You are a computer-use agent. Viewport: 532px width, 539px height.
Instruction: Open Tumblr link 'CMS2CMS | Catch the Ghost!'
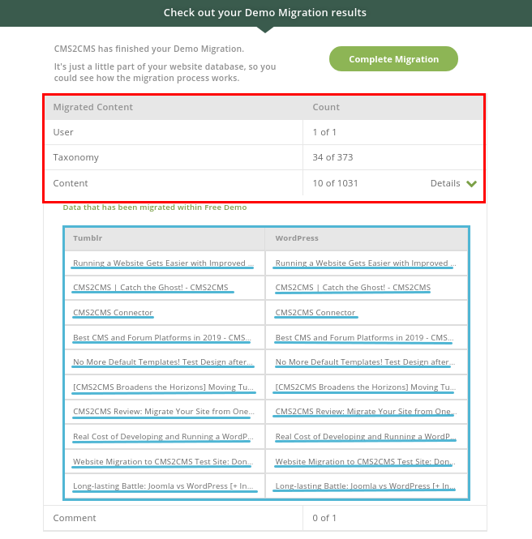tap(151, 288)
